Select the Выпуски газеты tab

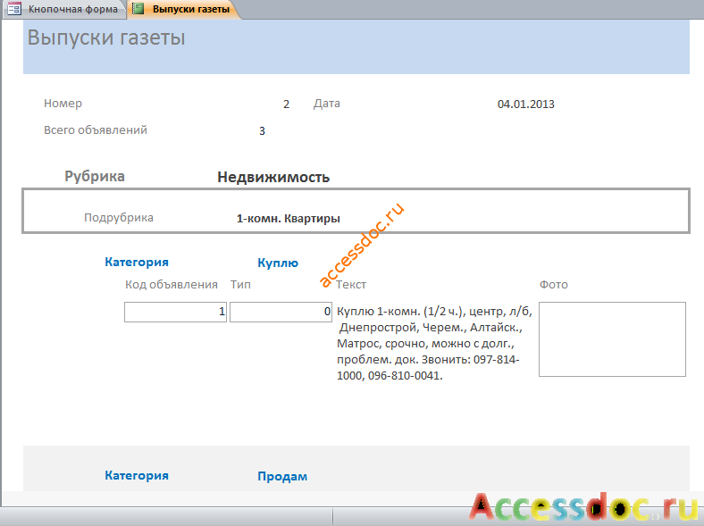(184, 9)
